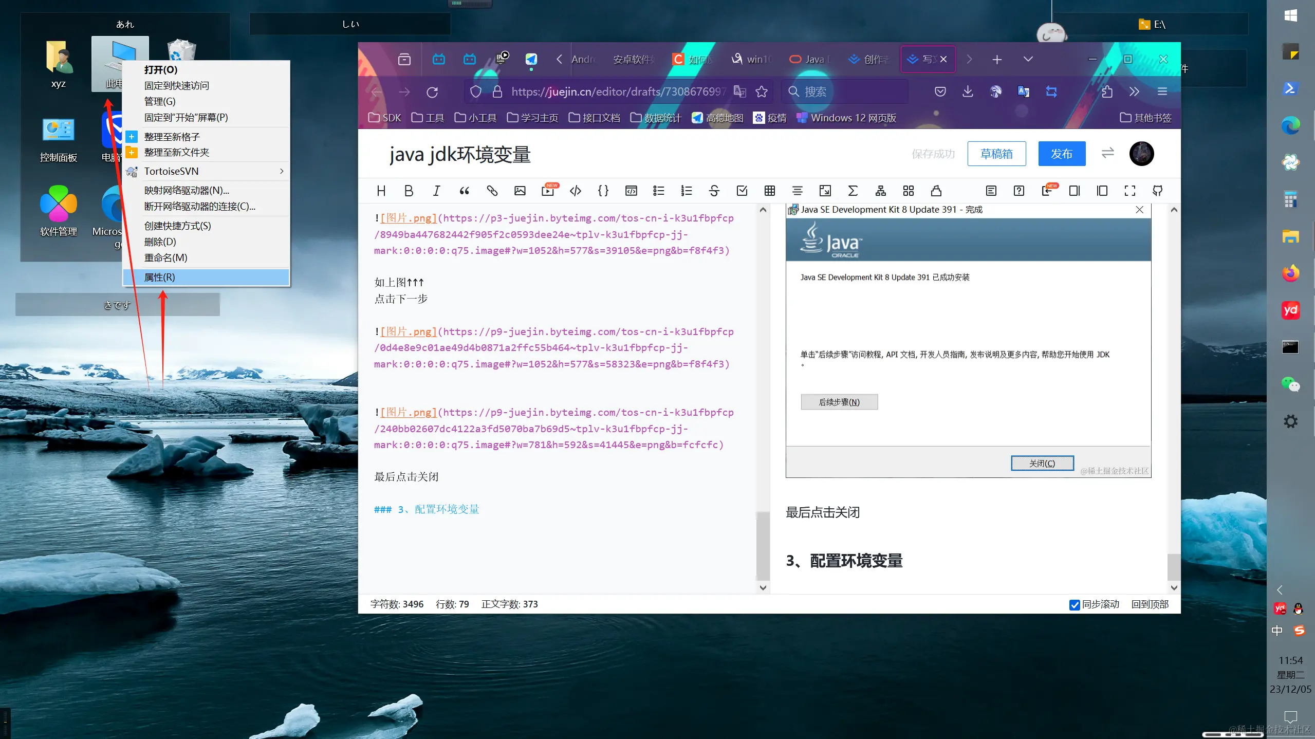1315x739 pixels.
Task: Open the browser tab list dropdown
Action: tap(1028, 59)
